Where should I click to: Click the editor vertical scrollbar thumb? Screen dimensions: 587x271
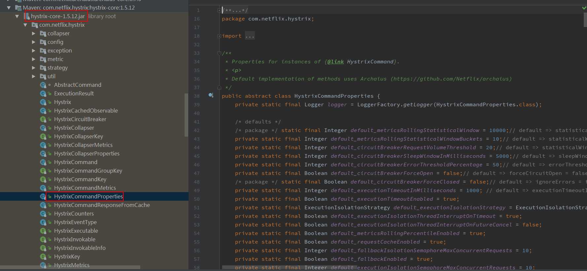(x=585, y=20)
